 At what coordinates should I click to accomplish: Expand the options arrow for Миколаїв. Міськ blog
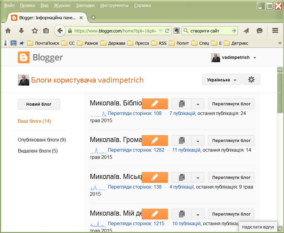(x=198, y=178)
